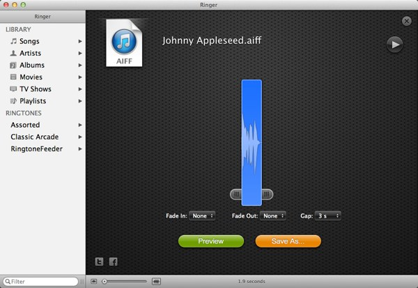Click the RINGTONES section header
The height and width of the screenshot is (288, 418).
click(x=24, y=113)
